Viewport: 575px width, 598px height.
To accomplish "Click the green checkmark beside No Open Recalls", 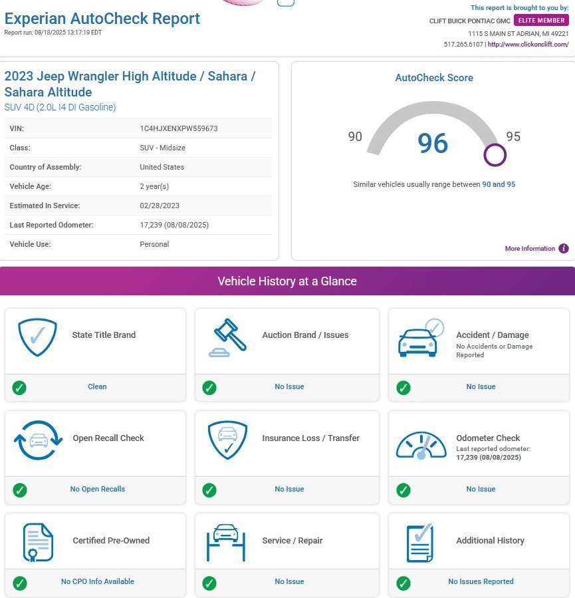I will pos(20,490).
